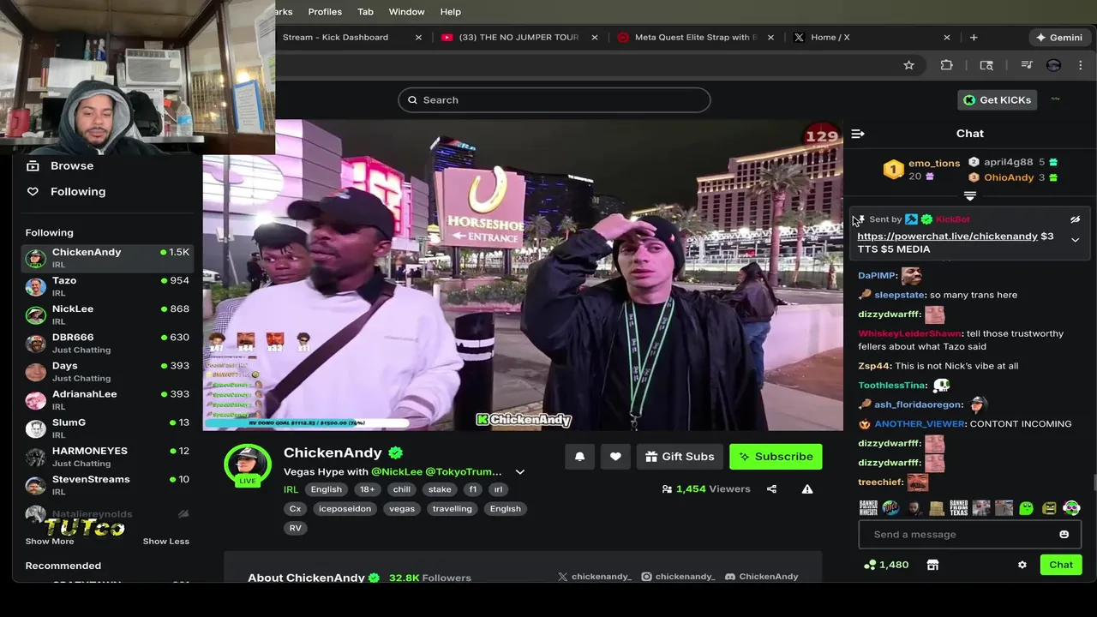Click Show More in sidebar

50,542
